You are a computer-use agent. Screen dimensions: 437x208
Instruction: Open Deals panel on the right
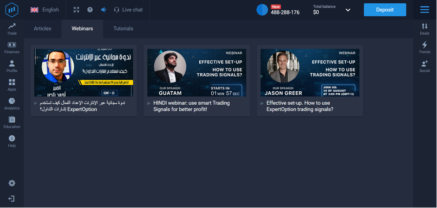[x=424, y=29]
